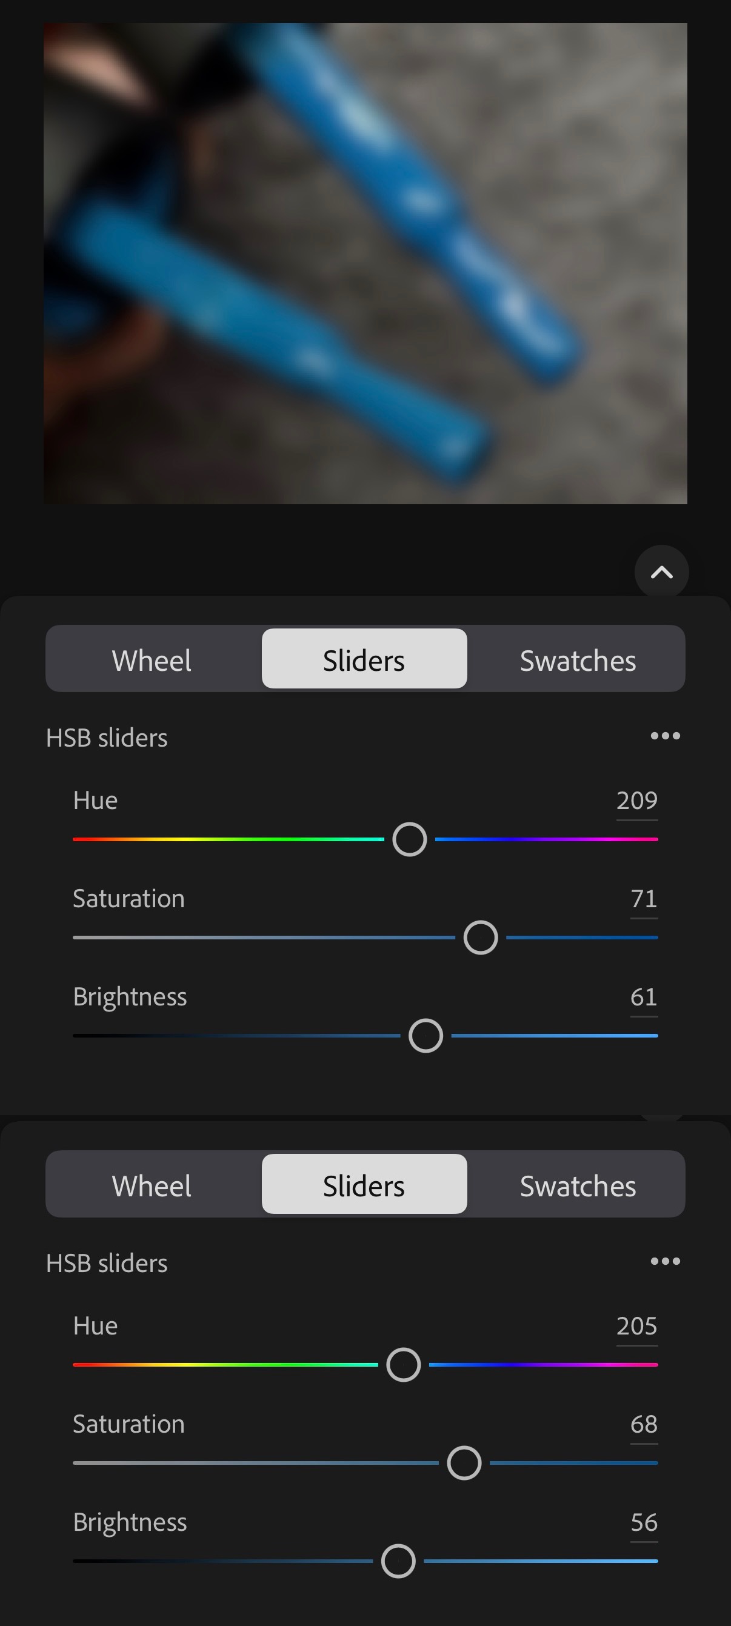Select the Swatches tab in the upper panel
Screen dimensions: 731x1626
pos(577,659)
